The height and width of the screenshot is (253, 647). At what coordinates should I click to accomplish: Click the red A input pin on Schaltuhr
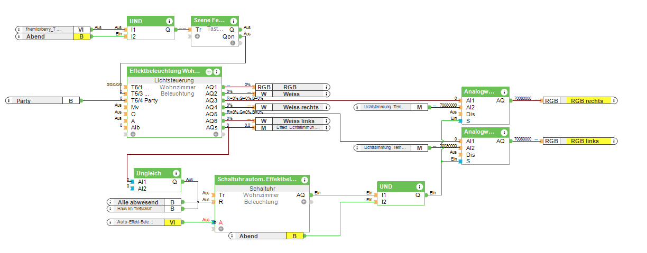tap(221, 222)
